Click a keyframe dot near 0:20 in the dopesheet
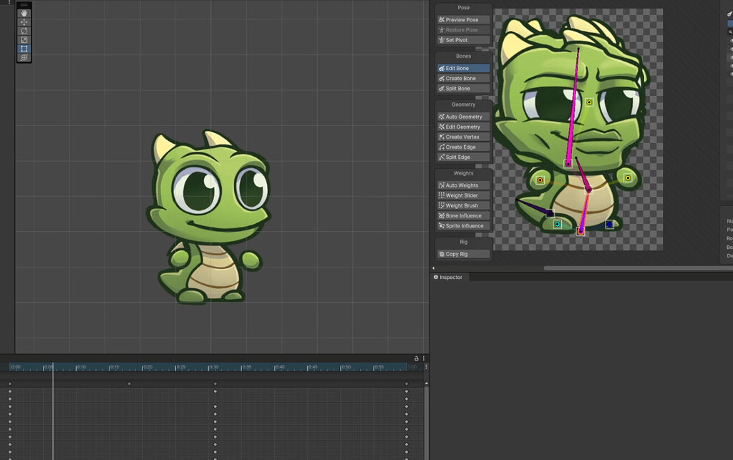The image size is (733, 460). (x=129, y=383)
